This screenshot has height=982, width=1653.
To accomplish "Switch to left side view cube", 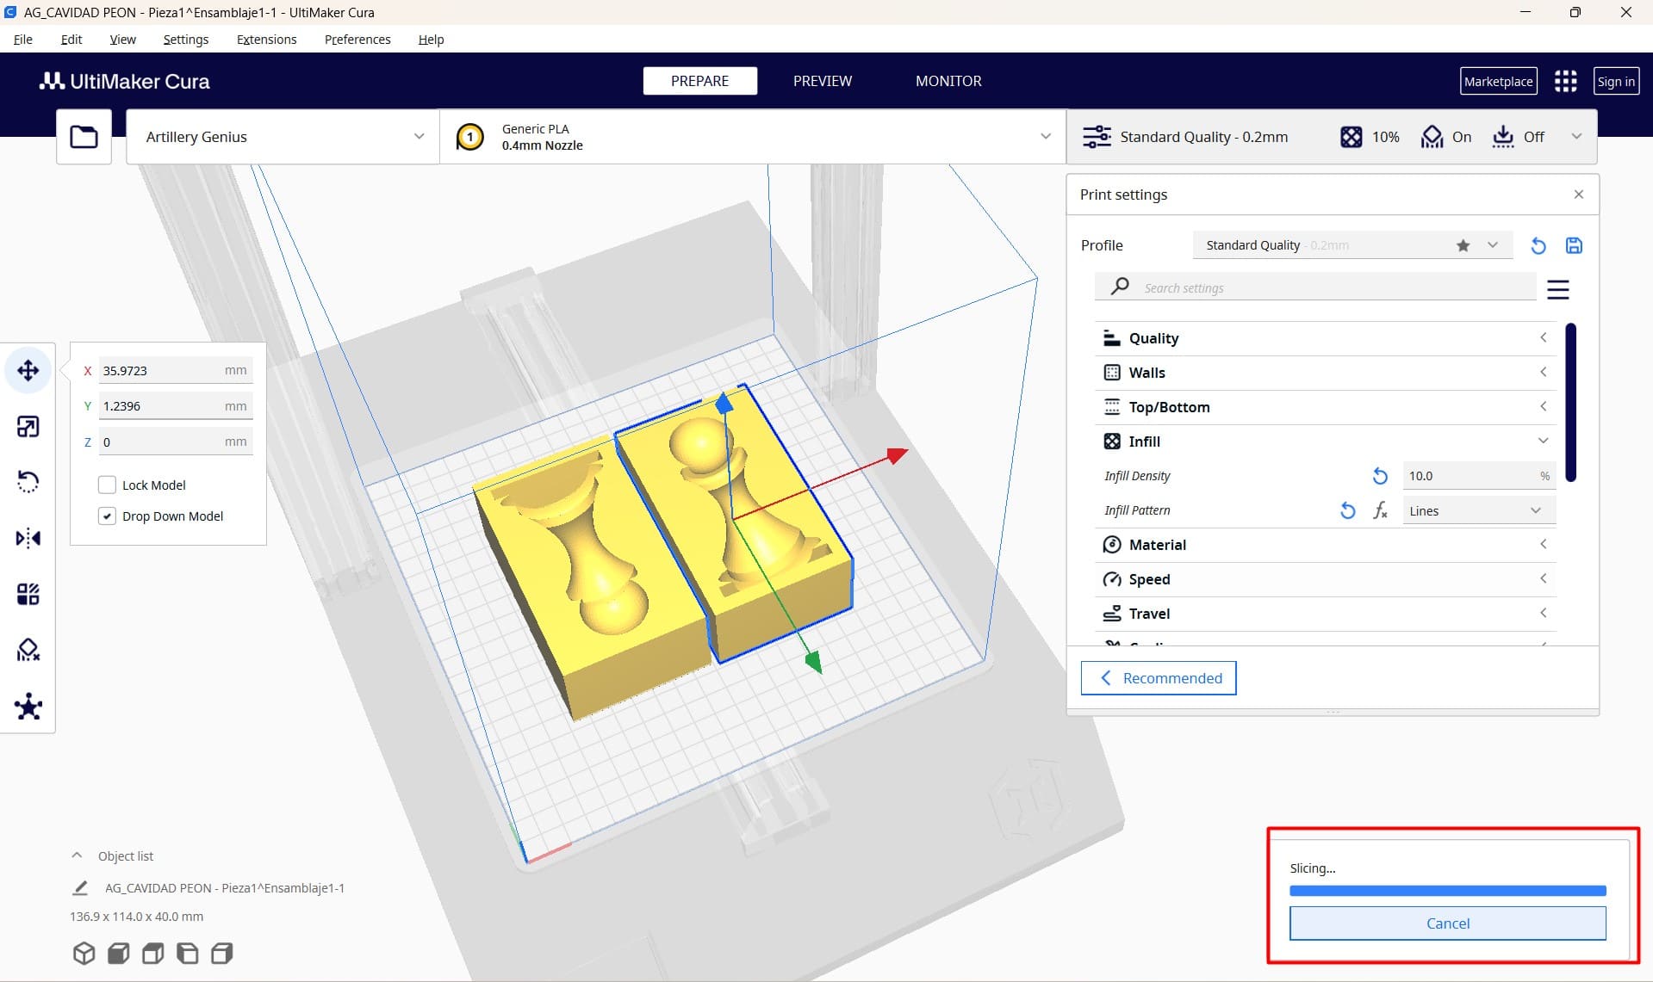I will pos(187,954).
